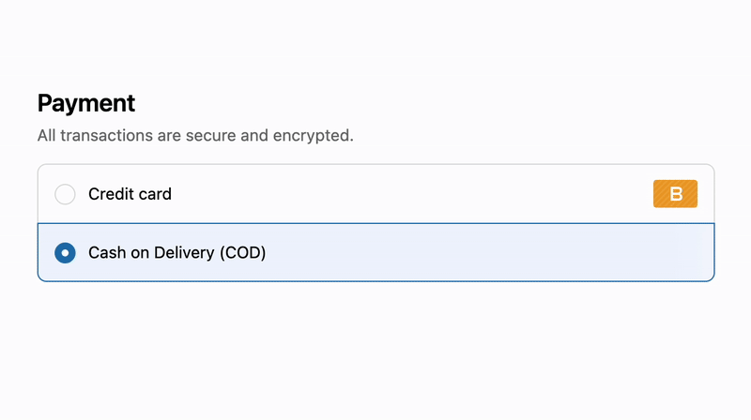Click the word "Credit" in first option
The height and width of the screenshot is (420, 751).
(x=110, y=194)
